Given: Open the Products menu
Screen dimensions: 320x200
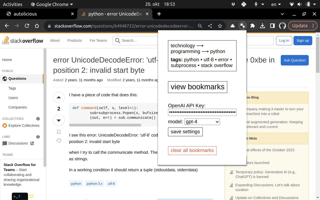Looking at the screenshot, I should [x=74, y=40].
